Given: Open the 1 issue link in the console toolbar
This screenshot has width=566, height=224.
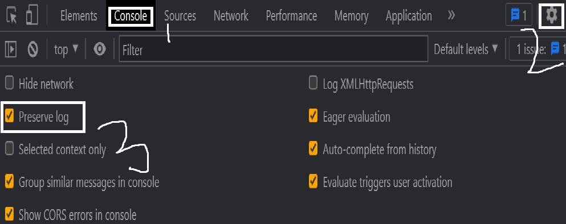Looking at the screenshot, I should [x=537, y=49].
